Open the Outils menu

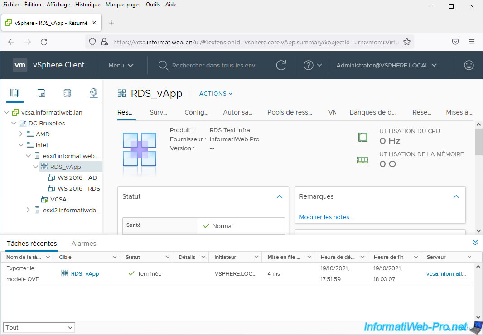pyautogui.click(x=153, y=5)
